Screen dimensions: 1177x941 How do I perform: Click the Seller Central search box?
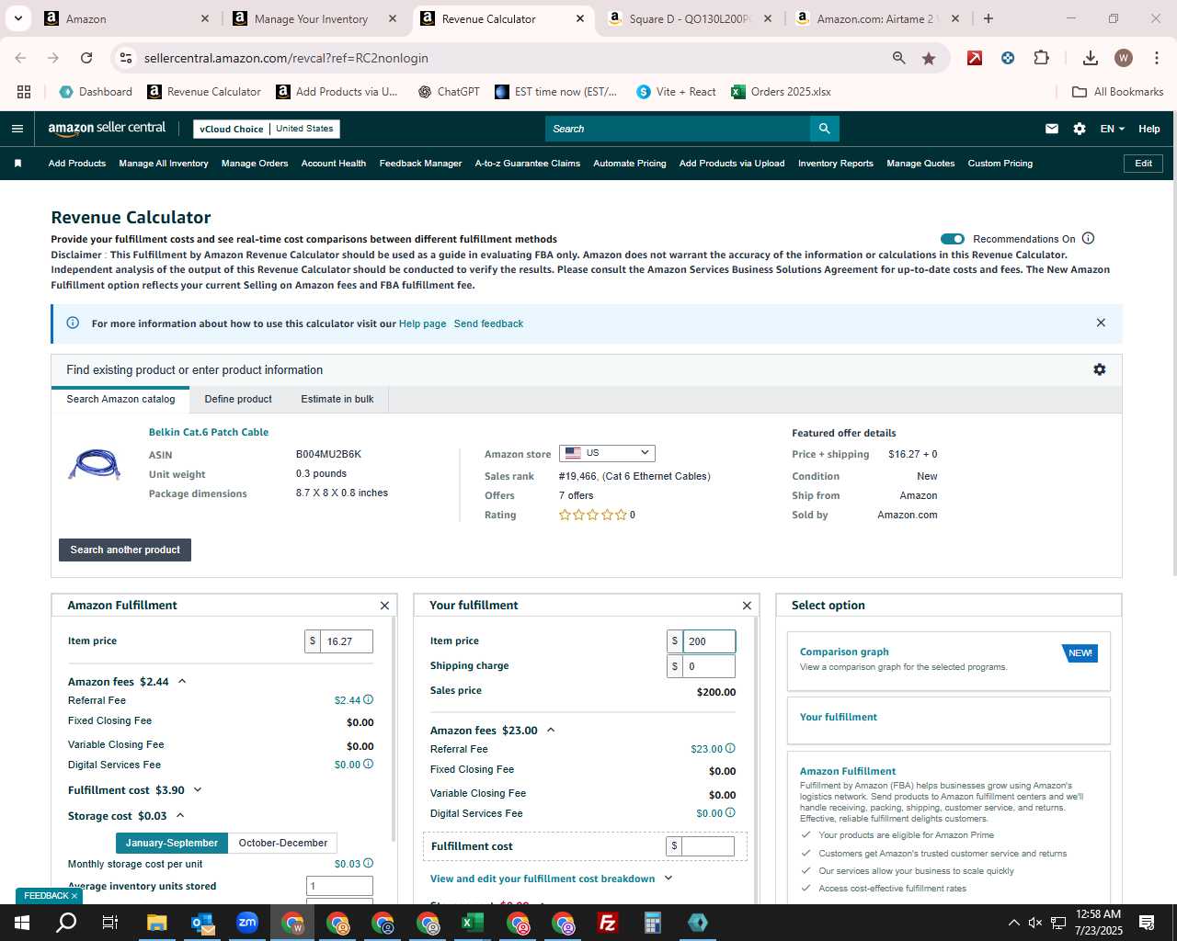[x=677, y=129]
